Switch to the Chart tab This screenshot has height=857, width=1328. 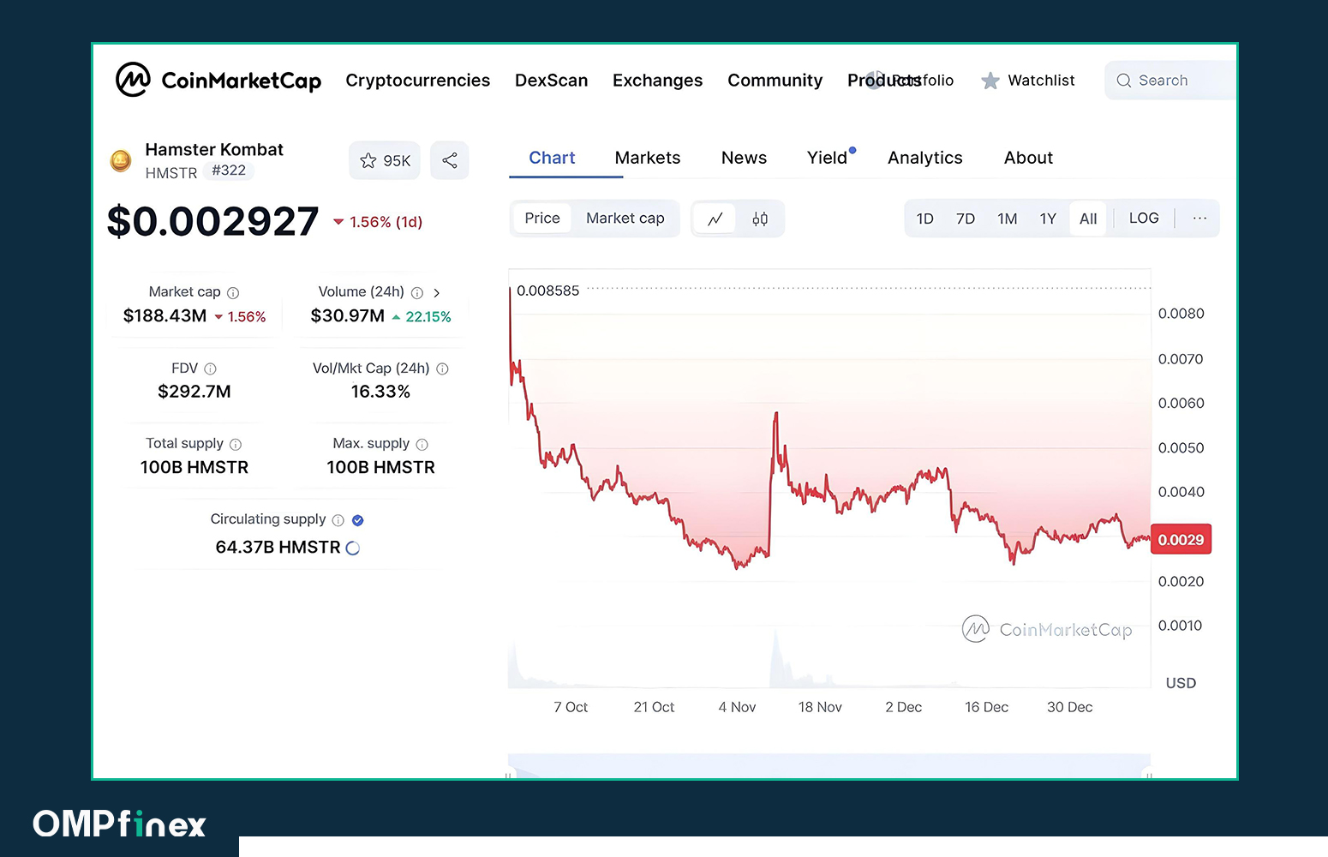click(x=552, y=158)
